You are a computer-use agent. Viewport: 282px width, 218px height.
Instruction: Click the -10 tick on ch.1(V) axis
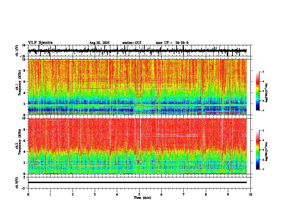pos(23,56)
